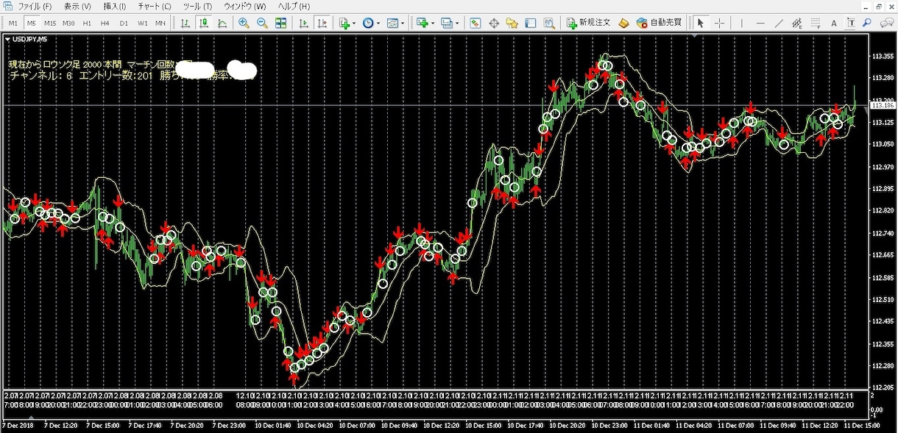The image size is (898, 433).
Task: Toggle the chart shift button
Action: point(322,23)
